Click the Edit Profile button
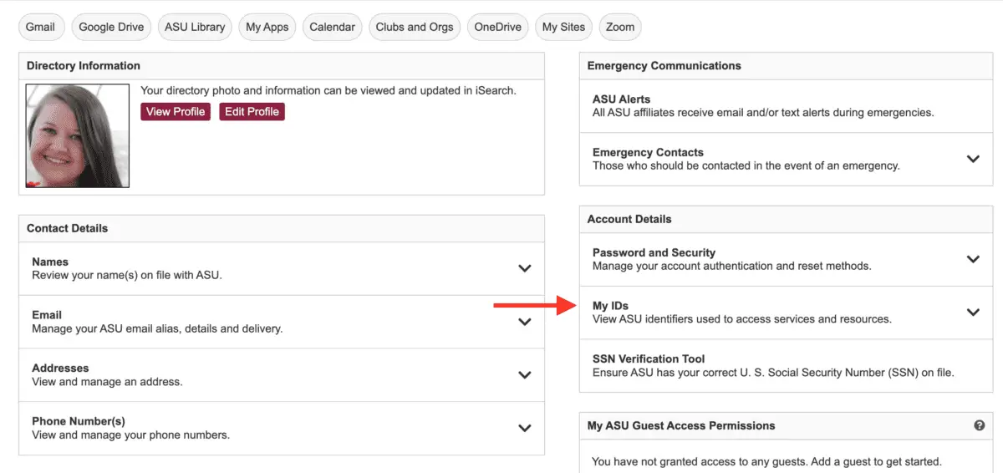 coord(252,111)
